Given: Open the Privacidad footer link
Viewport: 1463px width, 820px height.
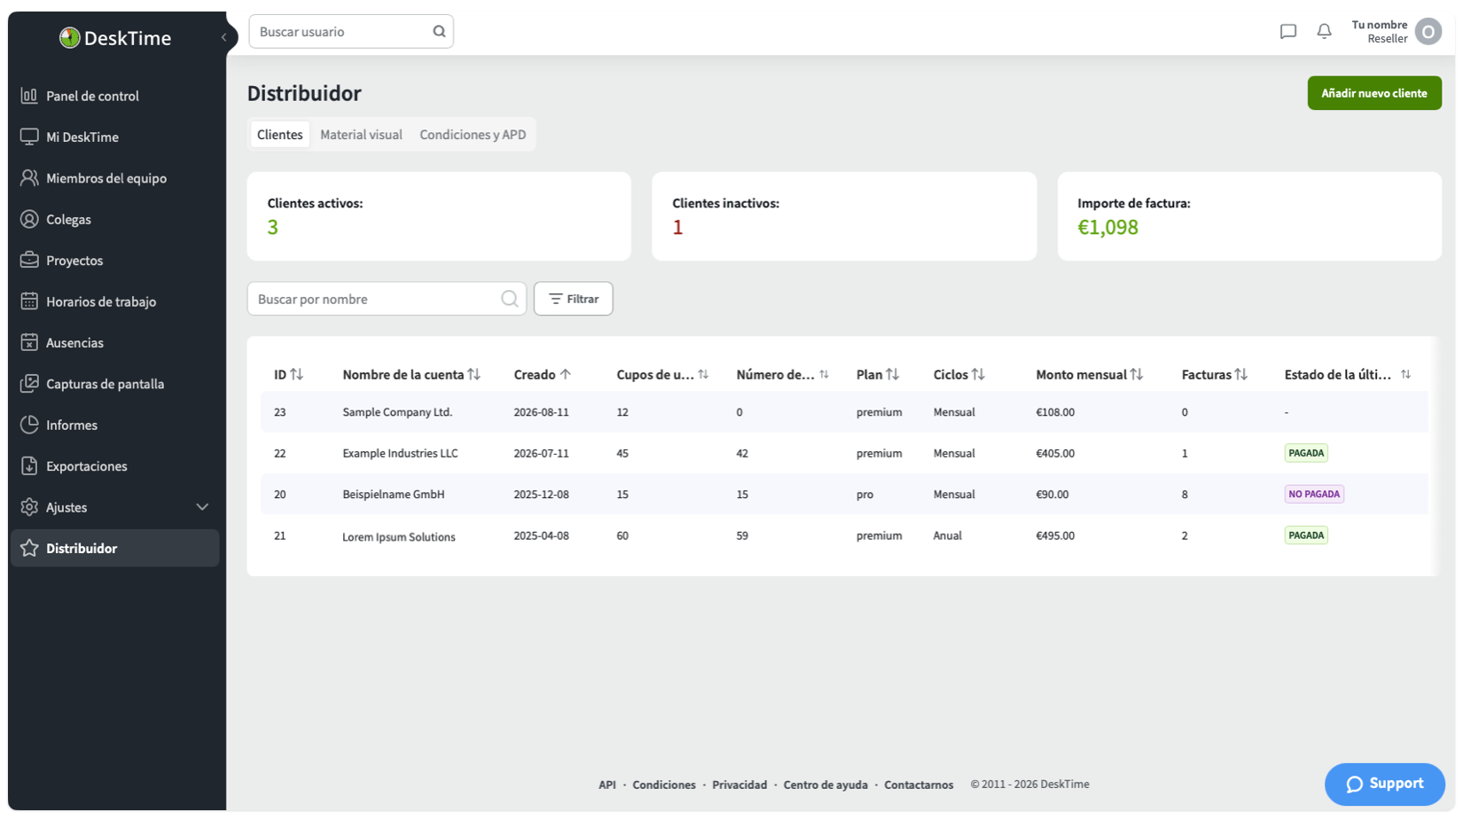Looking at the screenshot, I should (739, 785).
